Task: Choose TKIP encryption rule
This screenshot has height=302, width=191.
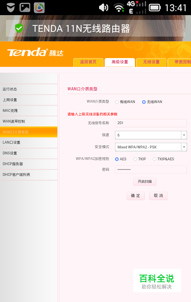Action: point(135,159)
